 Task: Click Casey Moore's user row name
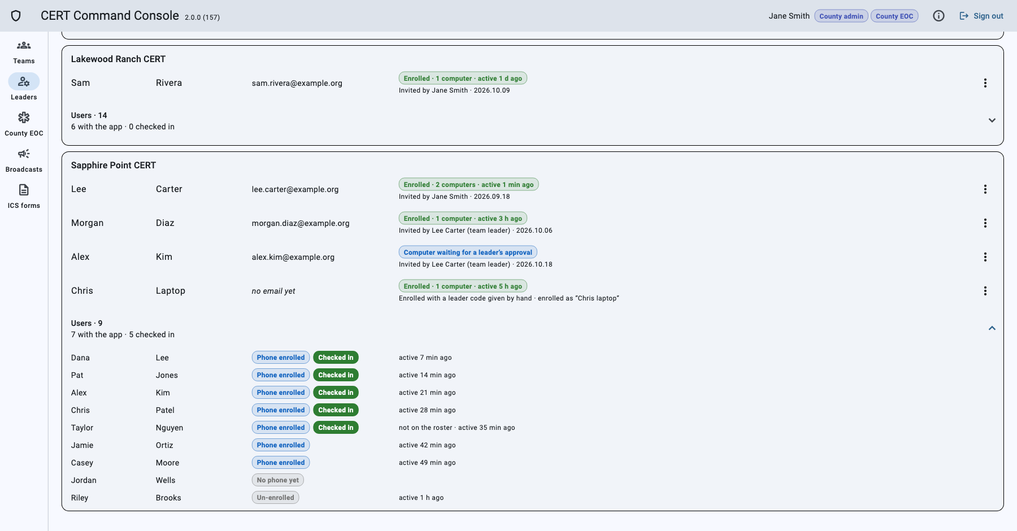(125, 463)
